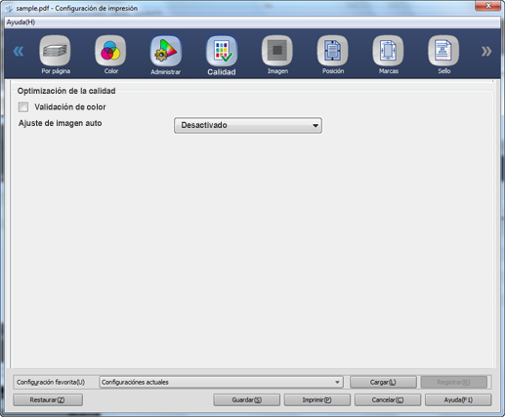This screenshot has width=505, height=417.
Task: Select the Calidad quality icon
Action: [222, 51]
